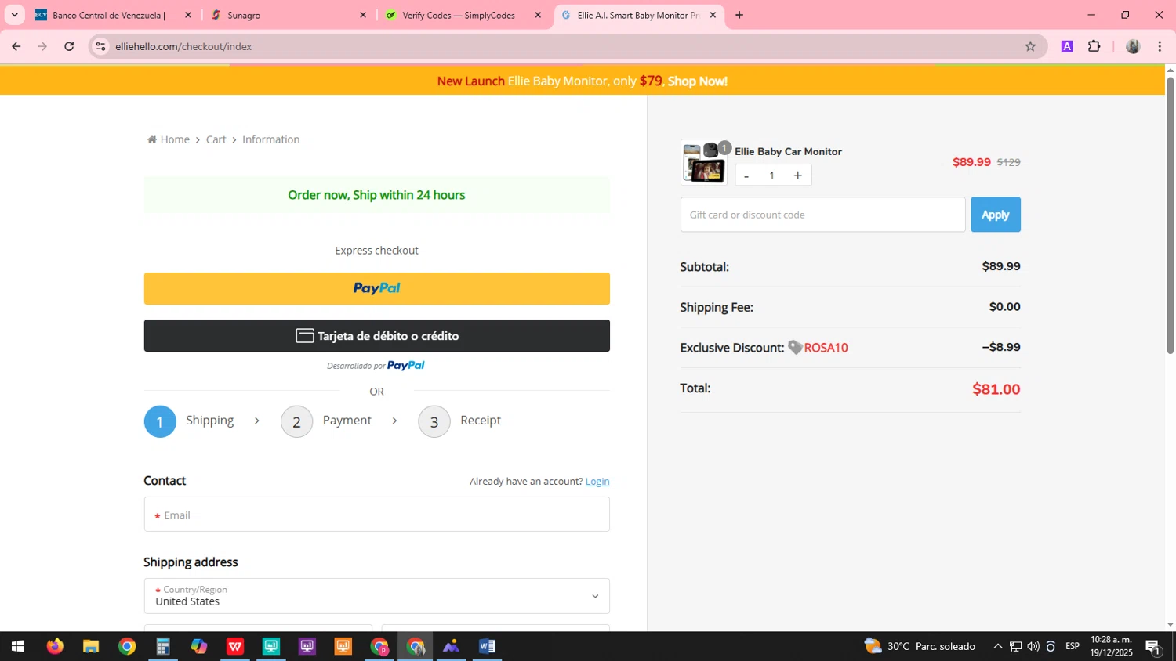Open the Windows Start menu
The image size is (1176, 661).
coord(17,646)
